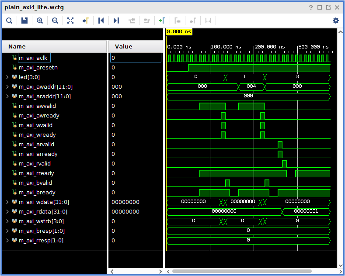Screen dimensions: 345x276
Task: Zoom out of the waveform
Action: (55, 21)
